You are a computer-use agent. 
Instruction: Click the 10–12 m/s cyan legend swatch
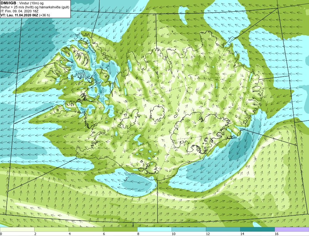(x=189, y=229)
